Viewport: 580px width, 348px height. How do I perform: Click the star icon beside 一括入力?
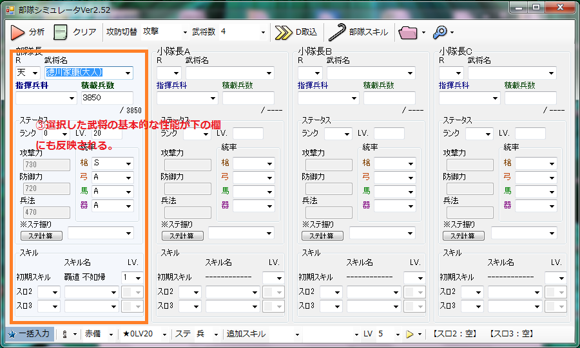tap(12, 334)
